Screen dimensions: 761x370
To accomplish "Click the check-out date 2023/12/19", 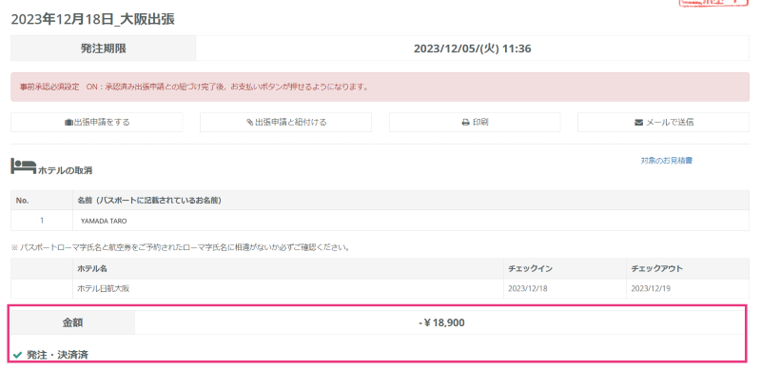I will (651, 289).
